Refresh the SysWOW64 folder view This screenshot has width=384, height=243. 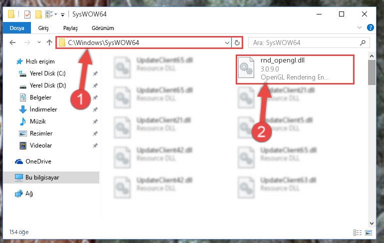237,42
